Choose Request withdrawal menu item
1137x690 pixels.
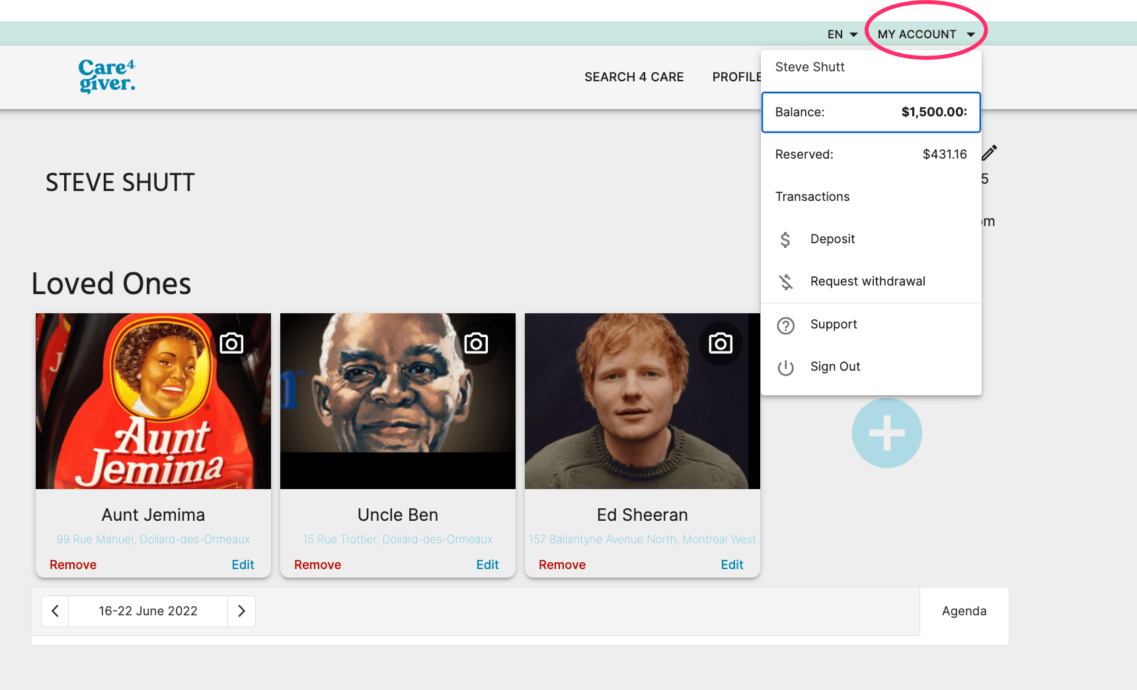point(871,282)
